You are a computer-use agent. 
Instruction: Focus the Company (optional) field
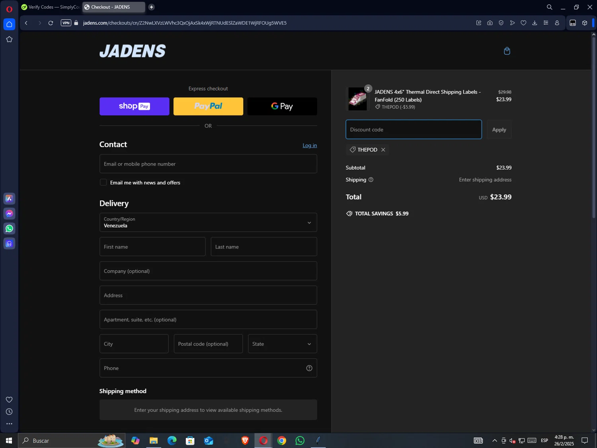click(208, 271)
